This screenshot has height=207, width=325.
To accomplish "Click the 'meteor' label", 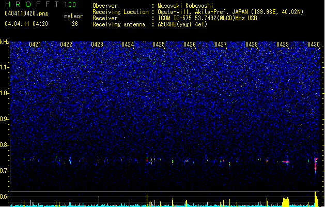I will tap(73, 16).
